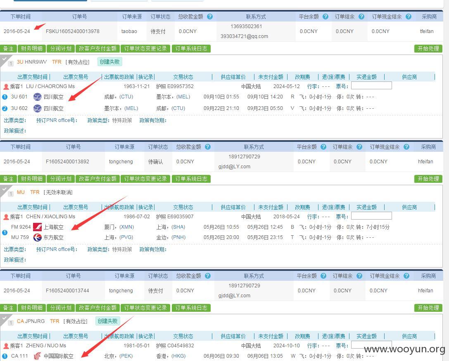Select order number FSKU16052400013978
449x361 pixels.
point(72,31)
